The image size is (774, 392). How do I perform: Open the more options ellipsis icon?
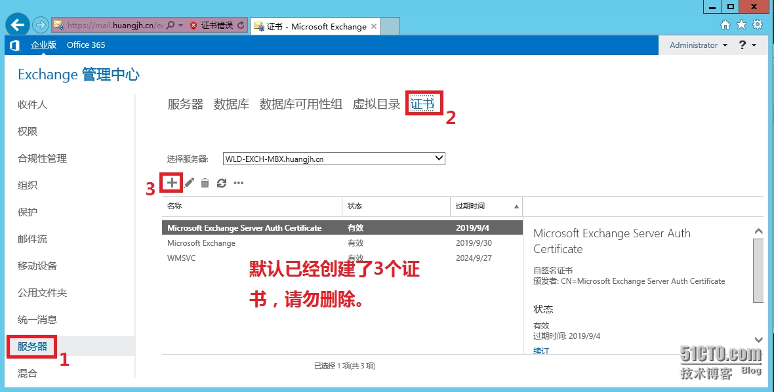239,183
